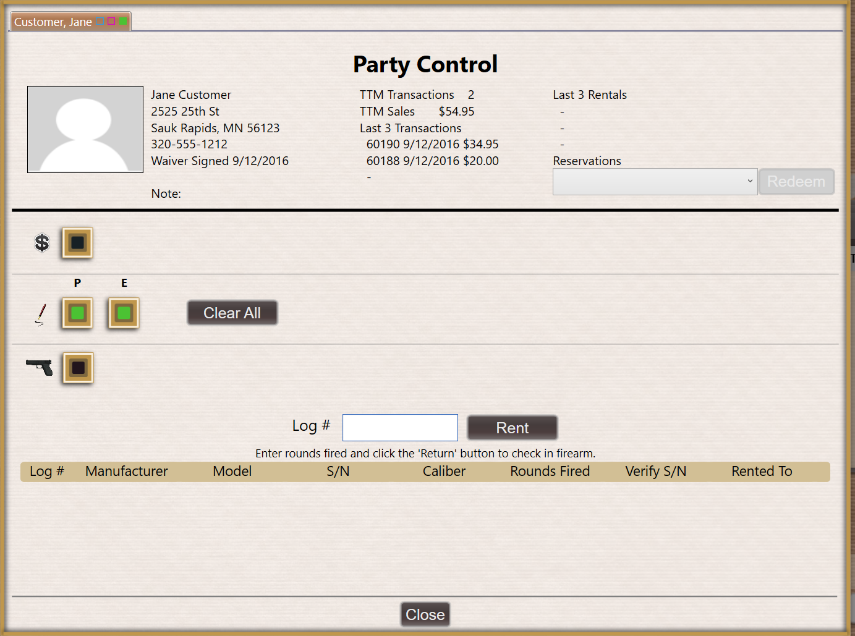Screen dimensions: 855x636
Task: Click the Sauk Rapids, MN 56123 line
Action: [215, 128]
